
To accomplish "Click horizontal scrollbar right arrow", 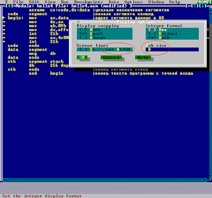I will coord(205,180).
